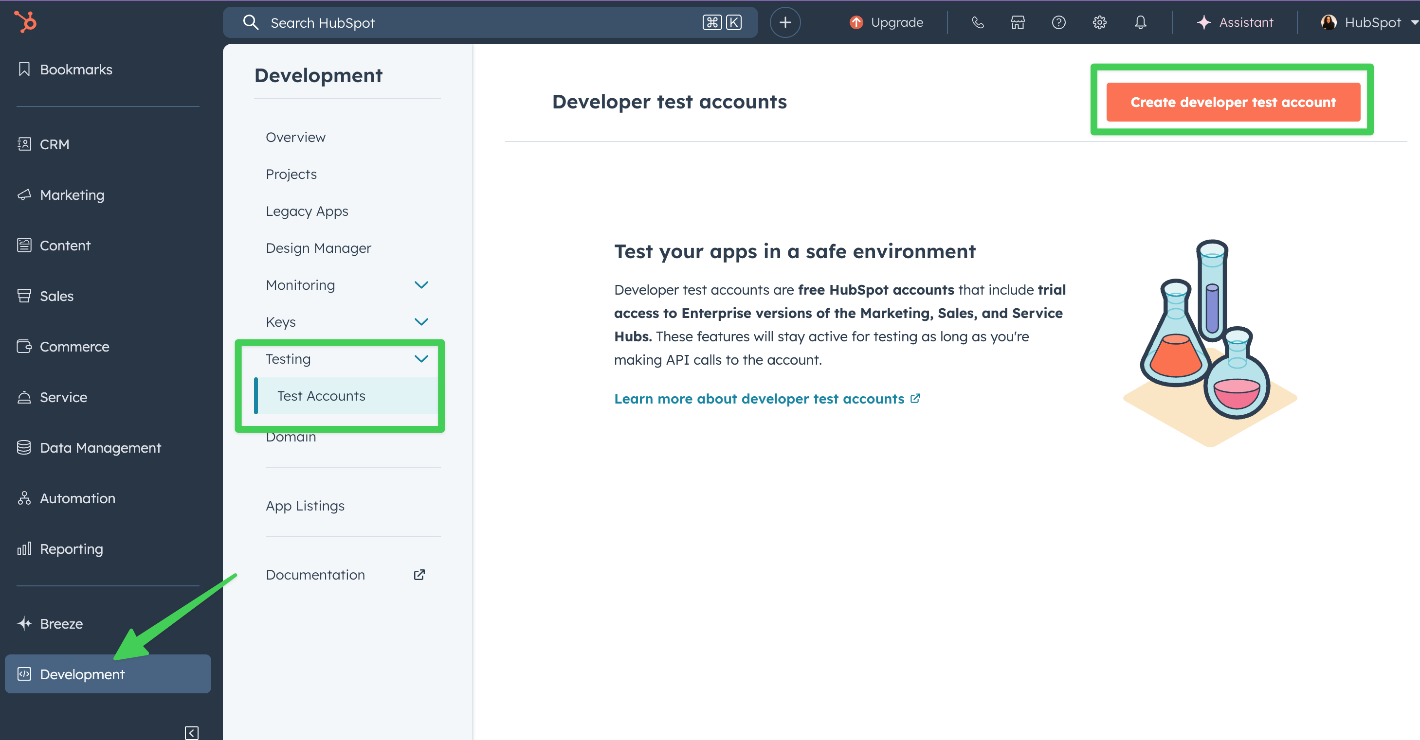
Task: Click Create developer test account button
Action: (1233, 102)
